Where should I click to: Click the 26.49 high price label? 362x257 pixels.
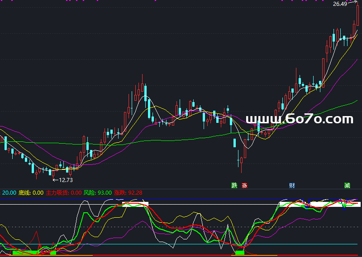coord(340,4)
